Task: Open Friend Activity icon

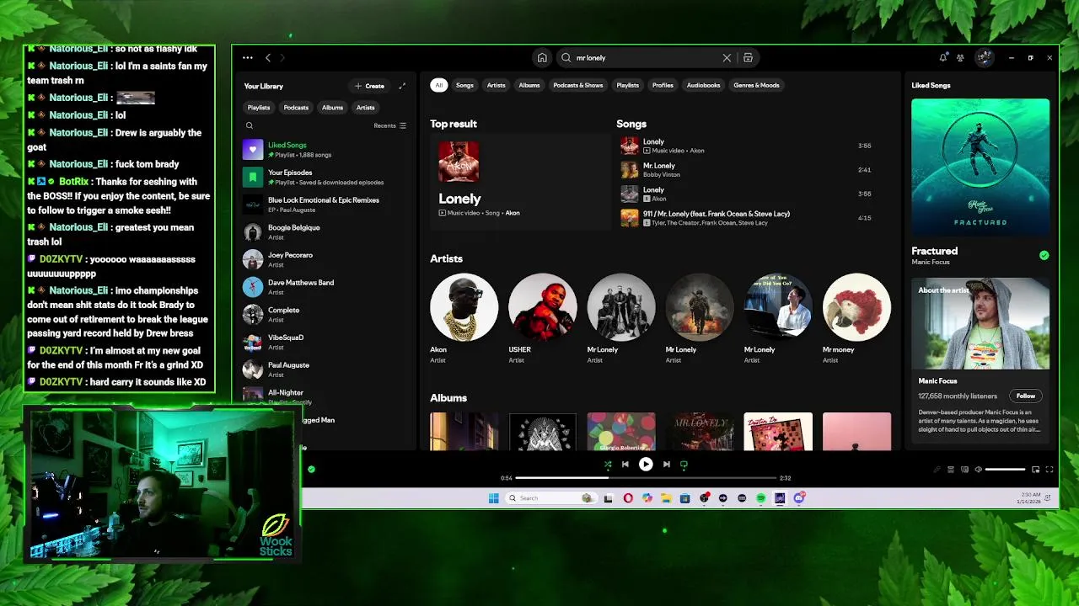Action: [x=960, y=58]
